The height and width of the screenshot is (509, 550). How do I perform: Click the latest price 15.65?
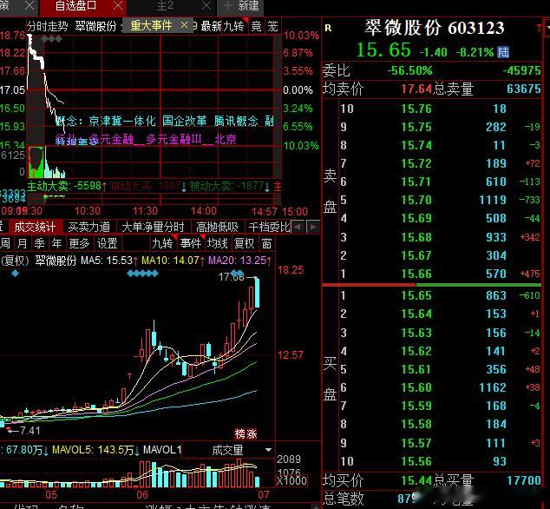coord(383,50)
